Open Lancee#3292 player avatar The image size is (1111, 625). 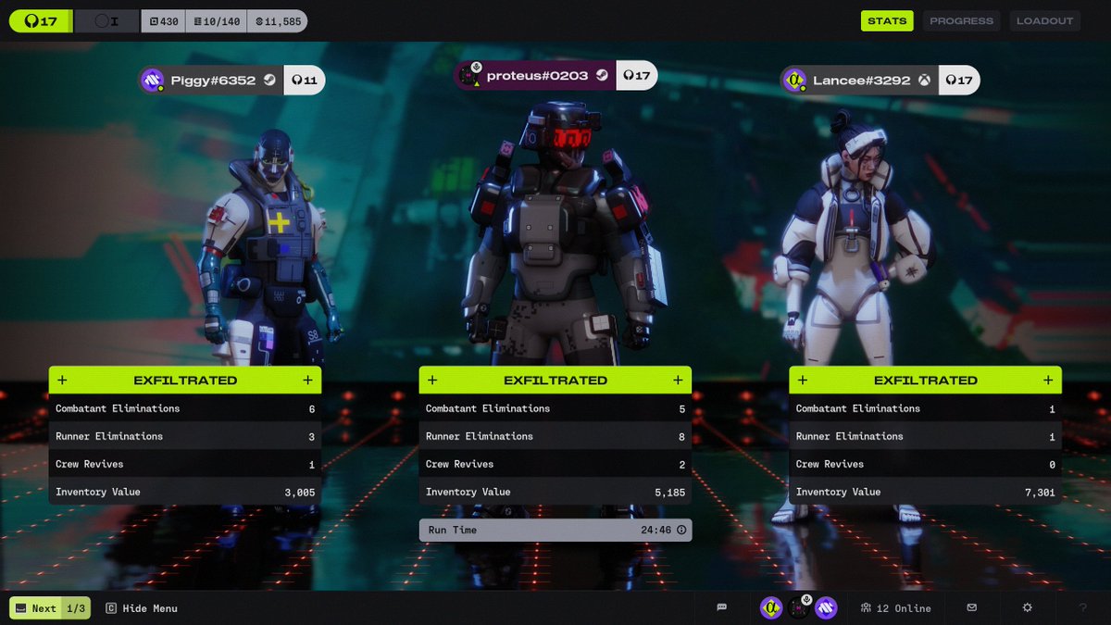pyautogui.click(x=794, y=81)
